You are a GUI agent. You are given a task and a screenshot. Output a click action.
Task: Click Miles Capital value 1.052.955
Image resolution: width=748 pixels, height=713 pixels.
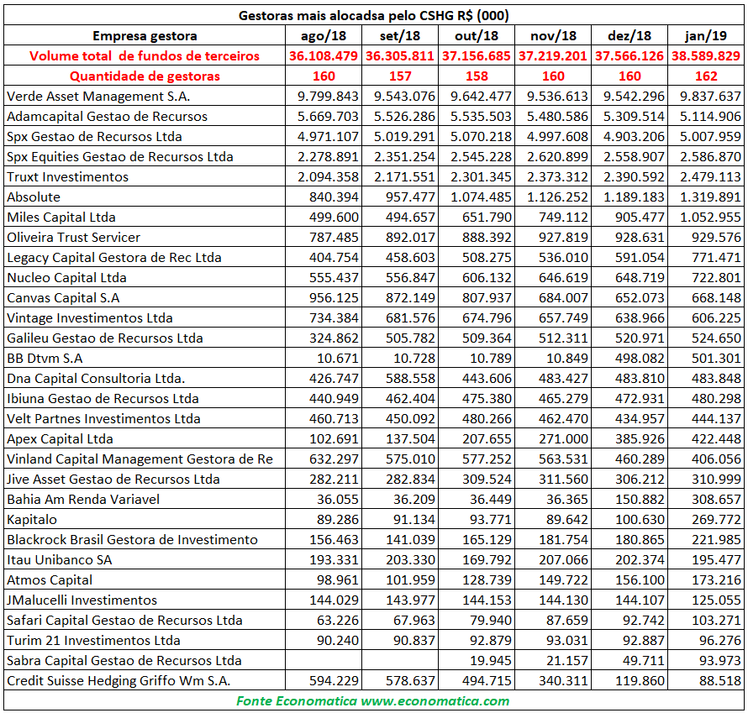point(710,217)
